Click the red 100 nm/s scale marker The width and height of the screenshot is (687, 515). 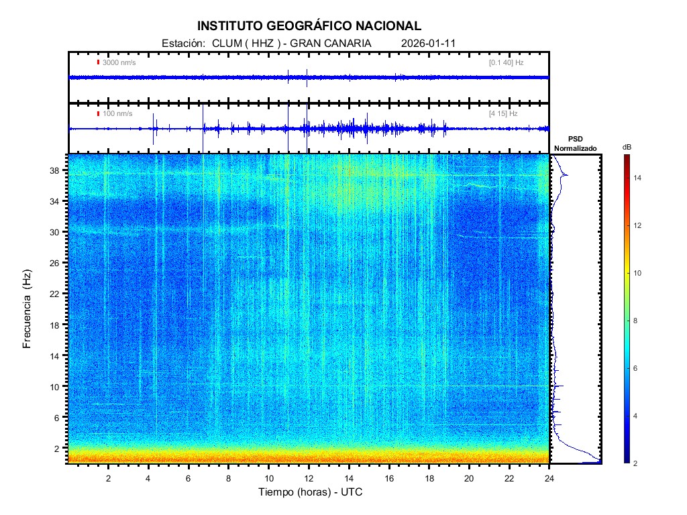coord(99,113)
